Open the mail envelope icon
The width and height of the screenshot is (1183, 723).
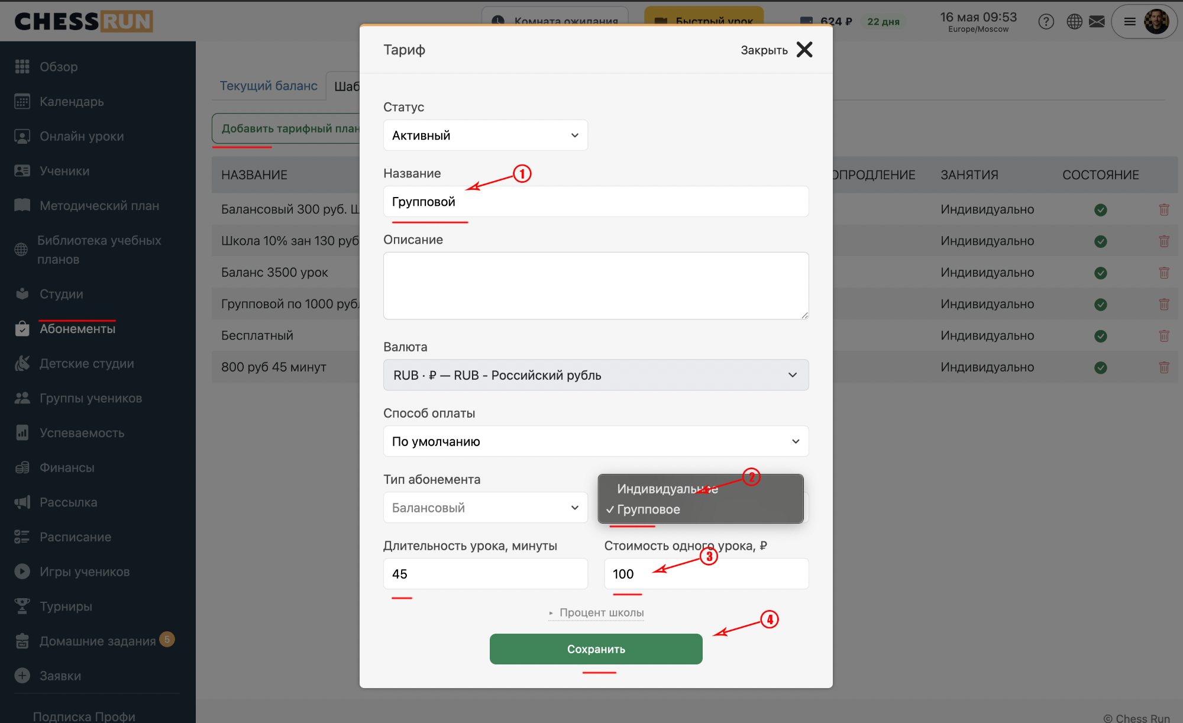1097,22
